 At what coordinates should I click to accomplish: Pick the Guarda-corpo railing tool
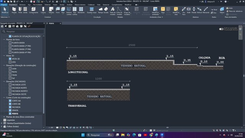pyautogui.click(x=91, y=10)
